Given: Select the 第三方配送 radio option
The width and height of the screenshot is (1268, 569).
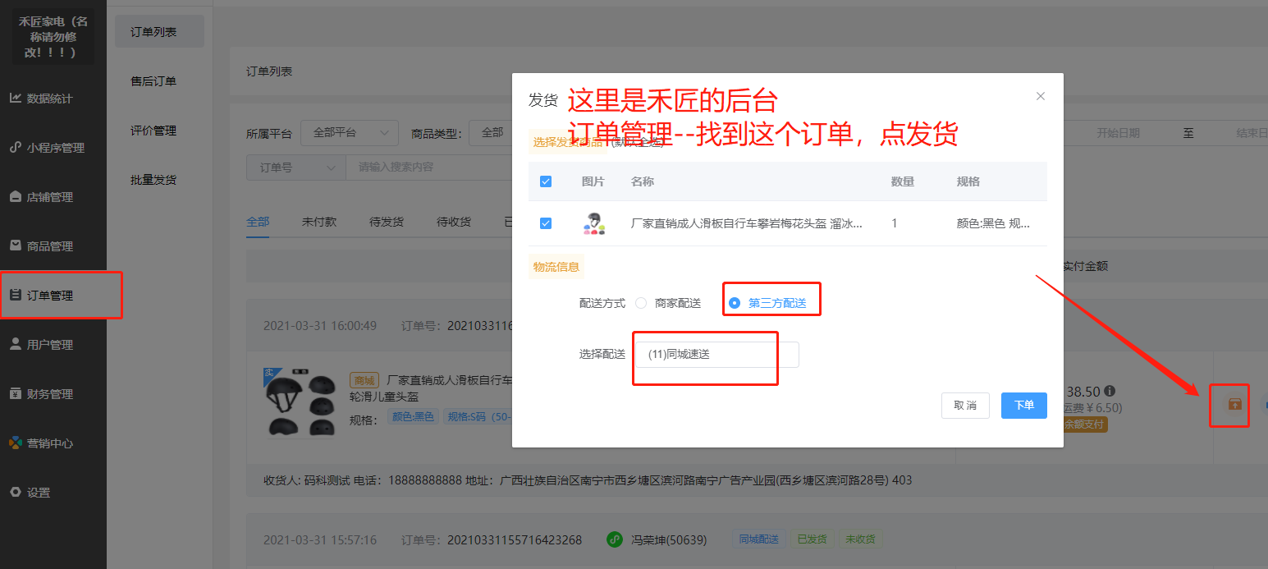Looking at the screenshot, I should click(x=767, y=303).
